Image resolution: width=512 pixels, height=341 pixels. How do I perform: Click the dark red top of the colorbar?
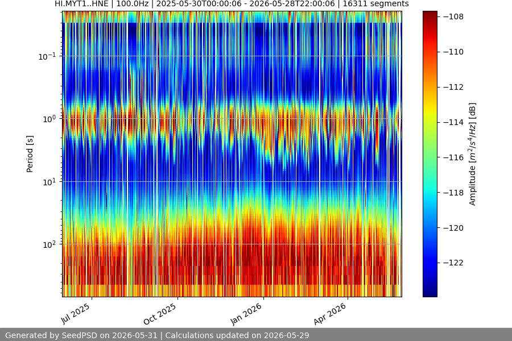(x=430, y=15)
